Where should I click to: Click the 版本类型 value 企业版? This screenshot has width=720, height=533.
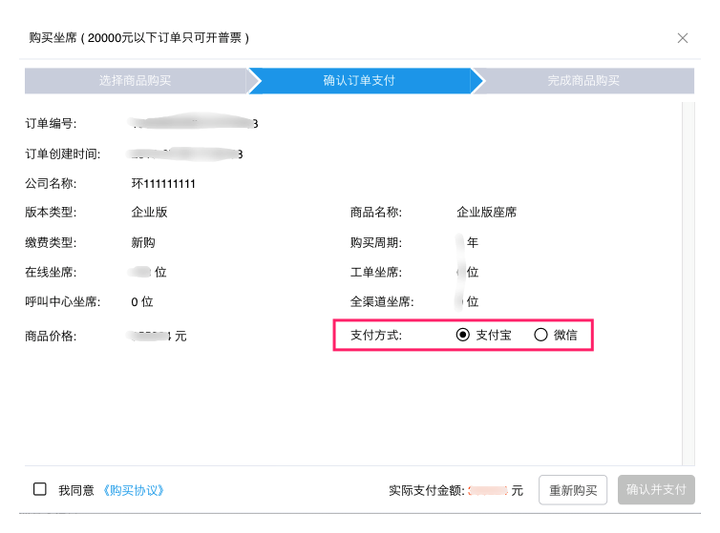click(149, 213)
